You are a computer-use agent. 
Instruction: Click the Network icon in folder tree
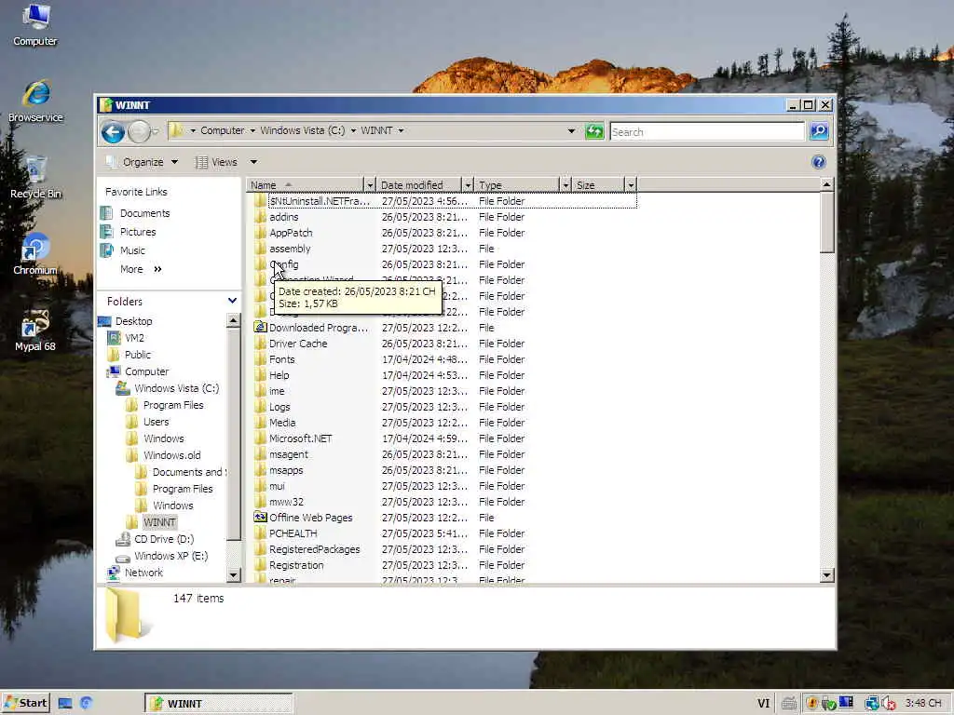113,573
